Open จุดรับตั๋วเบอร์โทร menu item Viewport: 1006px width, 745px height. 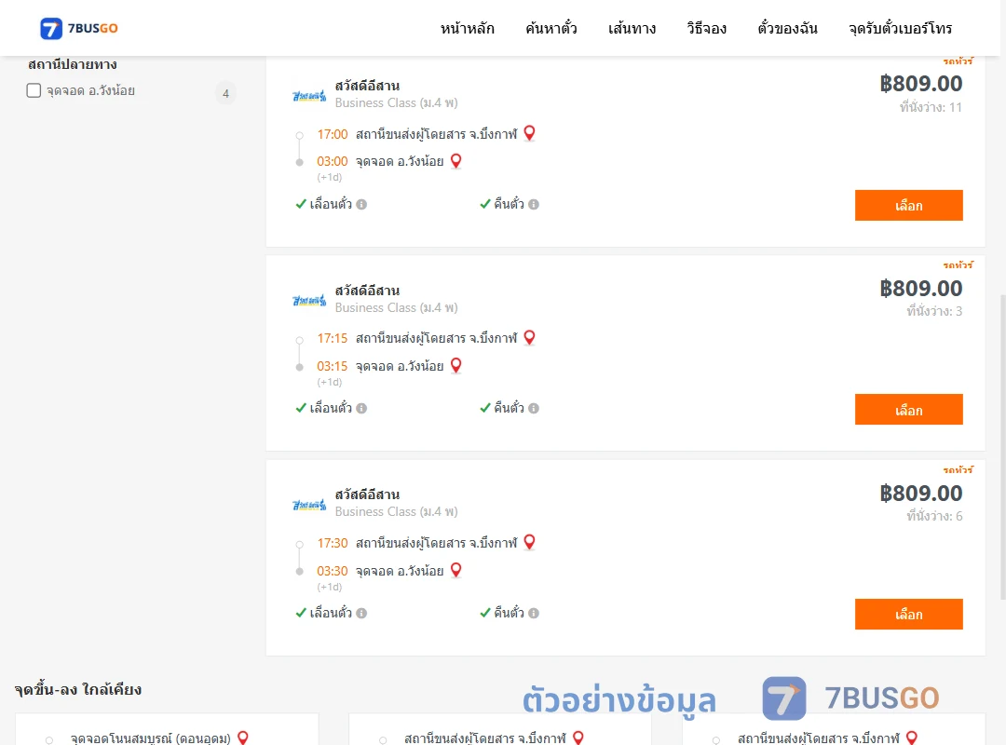point(900,28)
